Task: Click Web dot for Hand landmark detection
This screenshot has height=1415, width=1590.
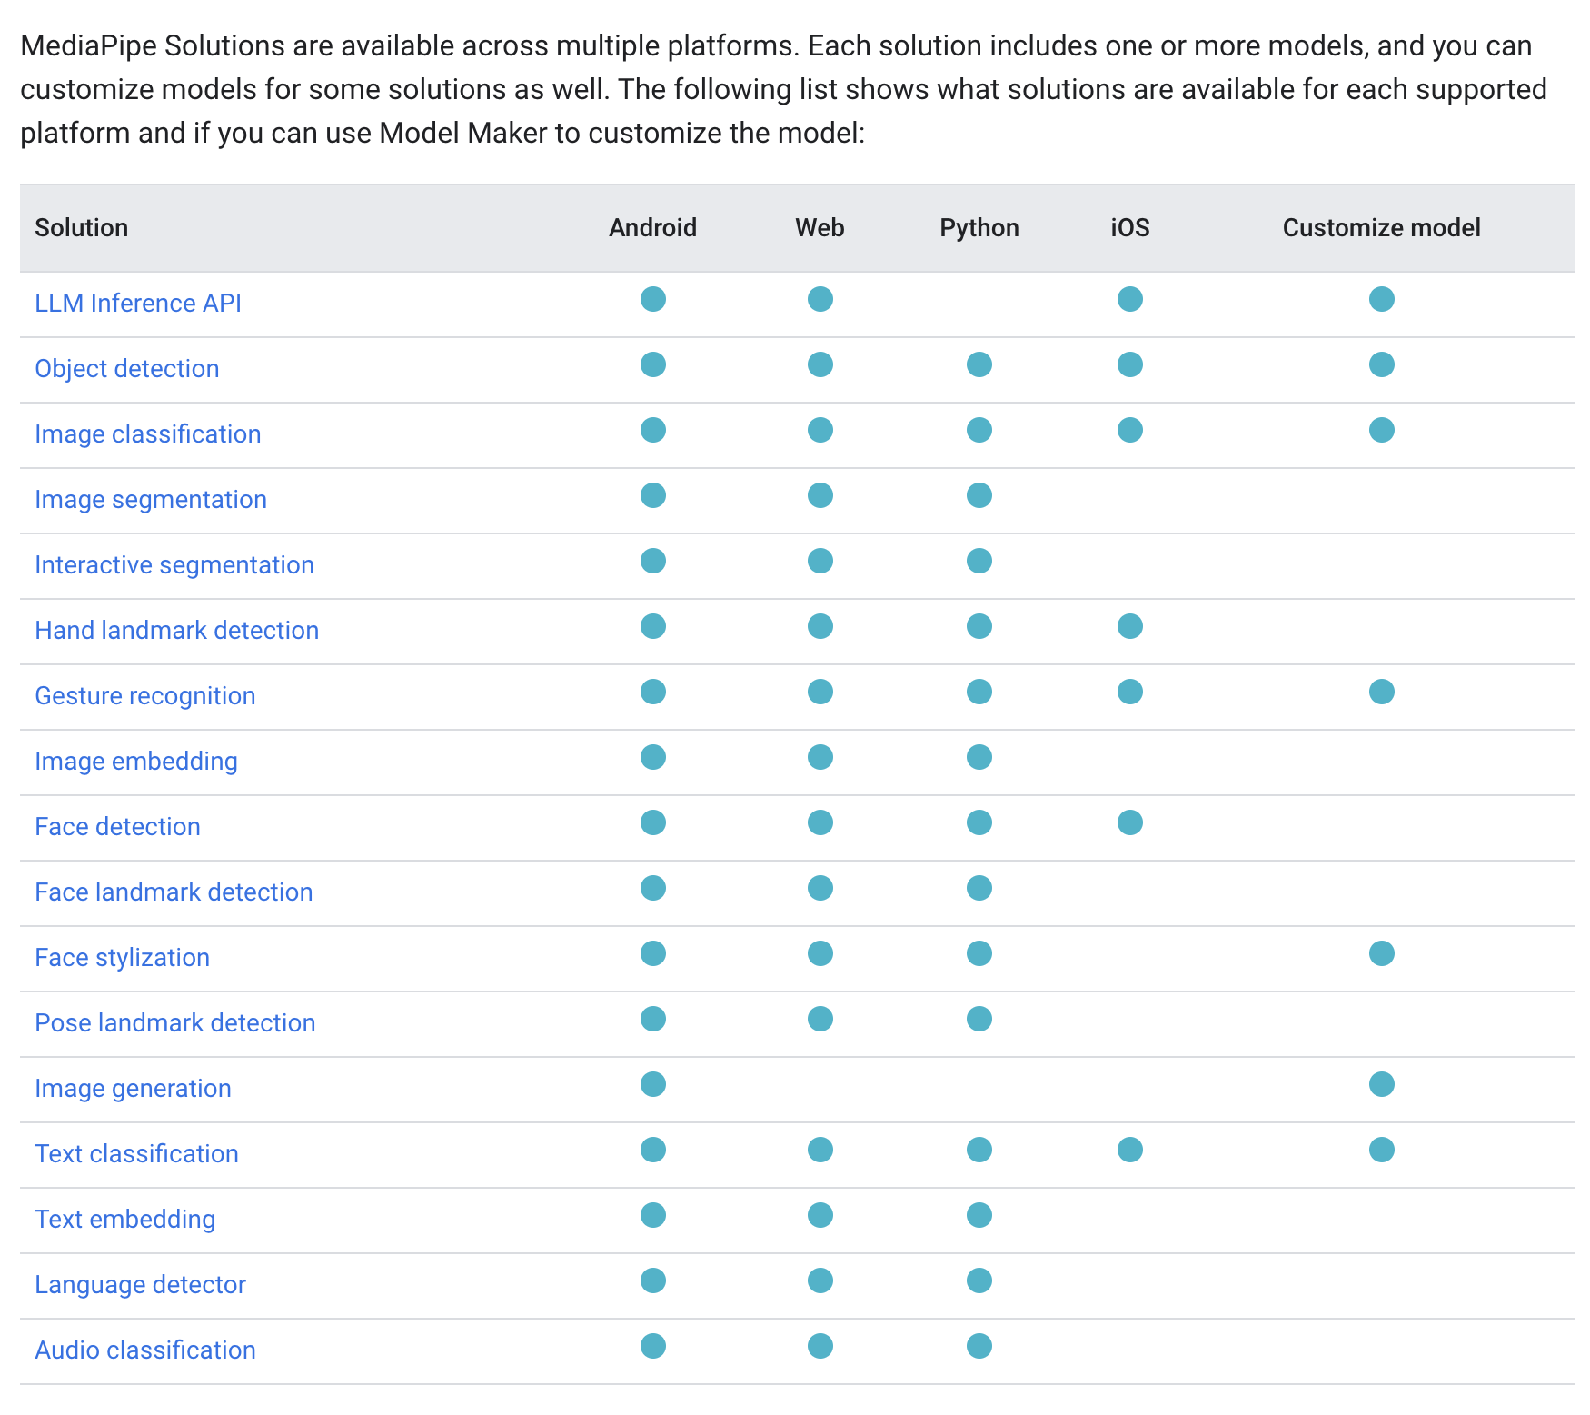Action: [x=820, y=626]
